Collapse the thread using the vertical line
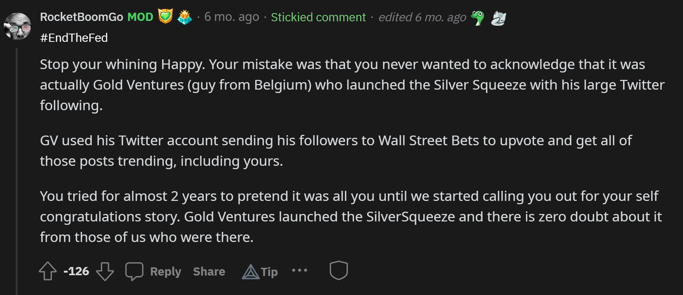683x295 pixels. [x=16, y=168]
